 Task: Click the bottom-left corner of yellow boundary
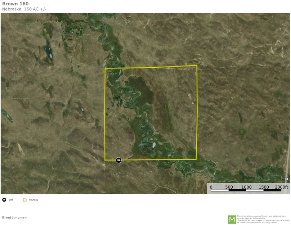pyautogui.click(x=105, y=160)
